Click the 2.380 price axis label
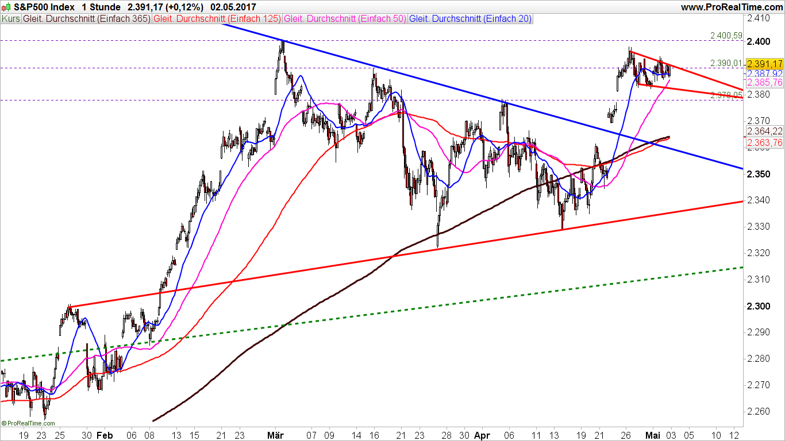 pos(759,94)
